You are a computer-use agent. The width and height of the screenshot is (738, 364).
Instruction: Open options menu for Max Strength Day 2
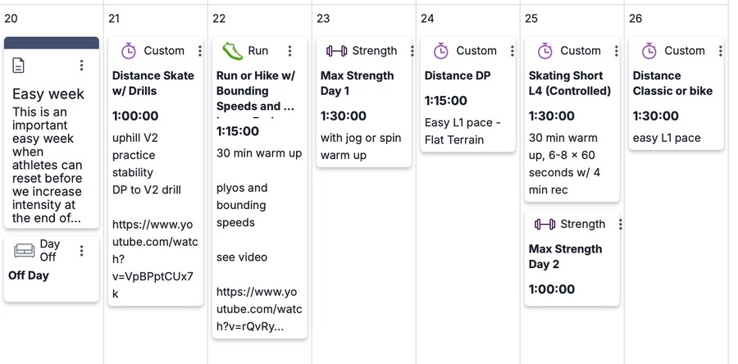point(621,225)
